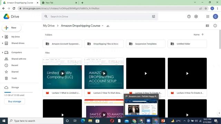Image resolution: width=221 pixels, height=124 pixels.
Task: Open PowerPoint from the taskbar
Action: [x=163, y=121]
